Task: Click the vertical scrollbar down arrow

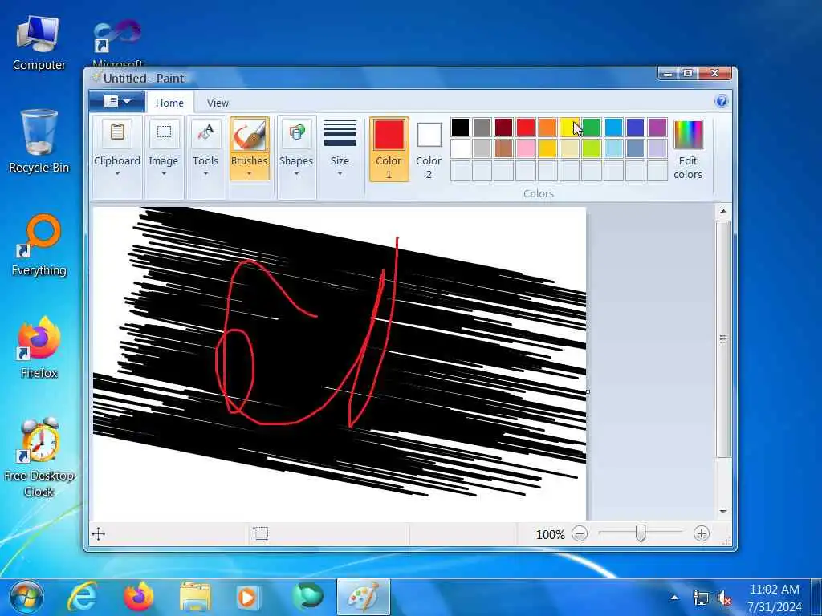Action: (723, 511)
